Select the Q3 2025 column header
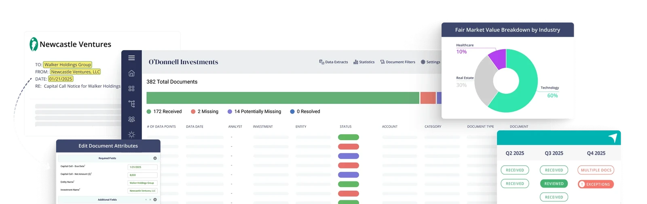The image size is (647, 204). 554,153
